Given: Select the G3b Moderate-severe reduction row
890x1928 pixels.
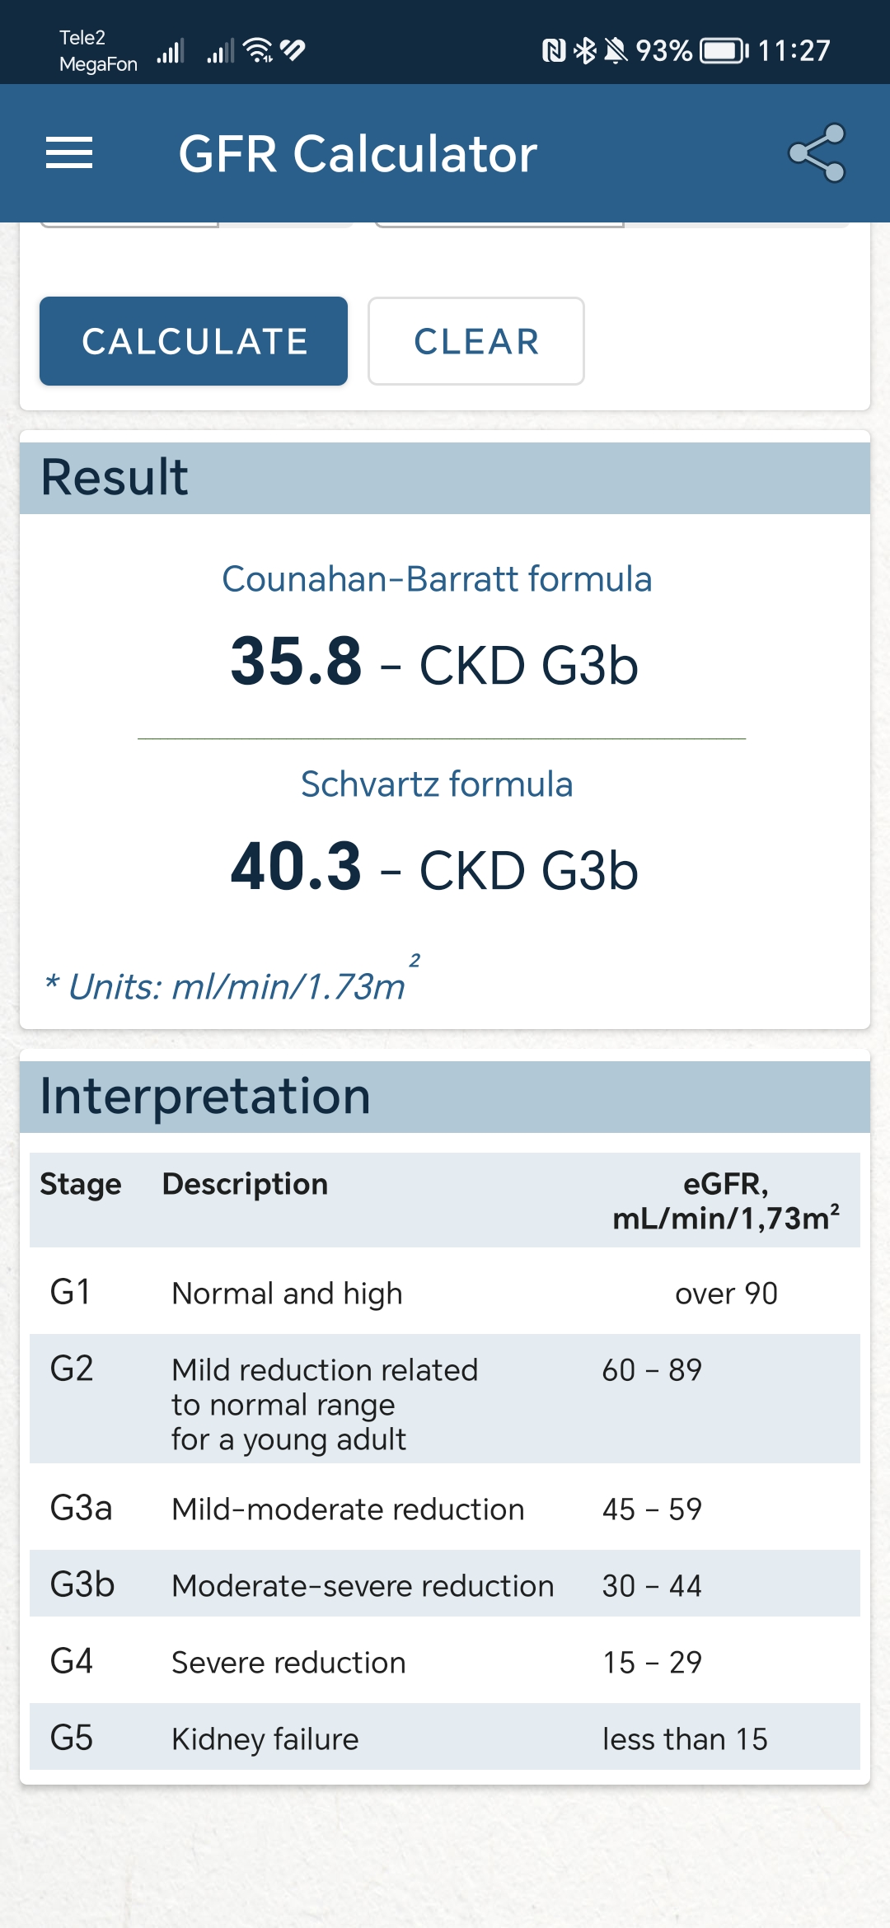Looking at the screenshot, I should click(445, 1584).
